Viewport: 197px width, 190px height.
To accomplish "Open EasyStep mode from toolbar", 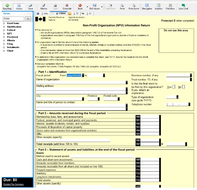I will (x=7, y=7).
